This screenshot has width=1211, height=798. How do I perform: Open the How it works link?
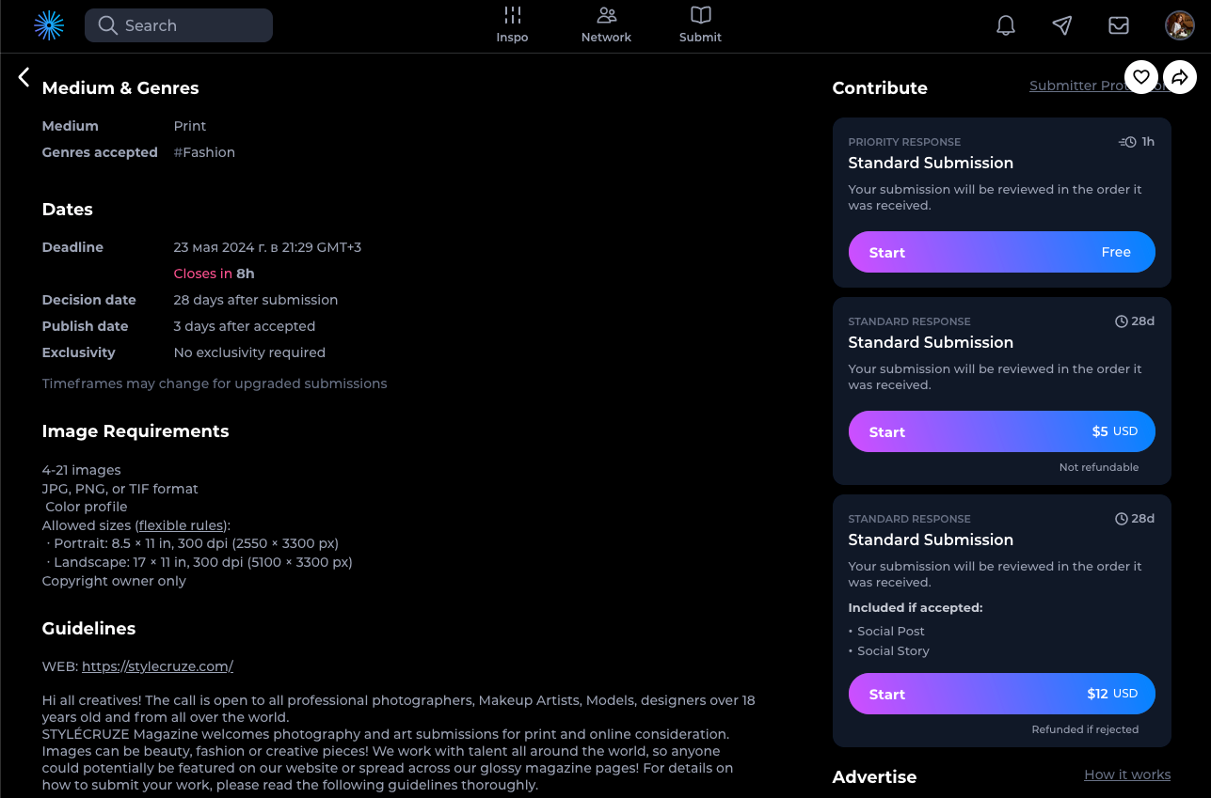tap(1127, 775)
